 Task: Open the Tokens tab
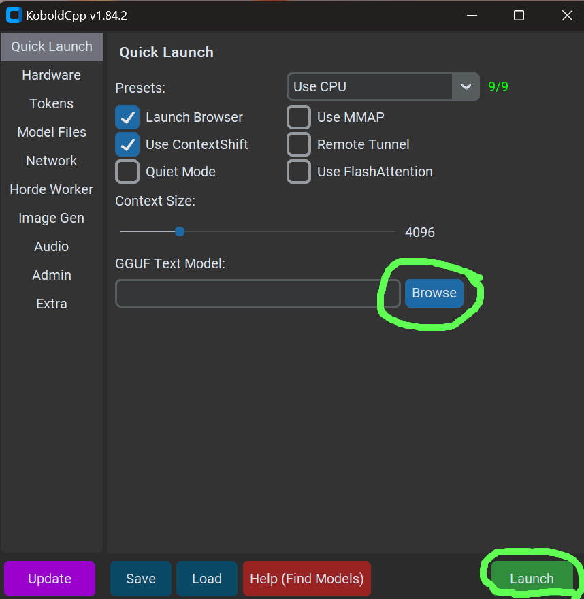51,103
